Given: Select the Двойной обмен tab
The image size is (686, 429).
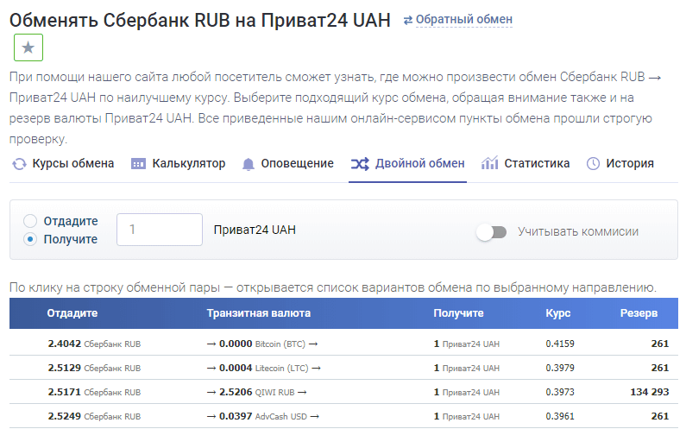Looking at the screenshot, I should (419, 164).
